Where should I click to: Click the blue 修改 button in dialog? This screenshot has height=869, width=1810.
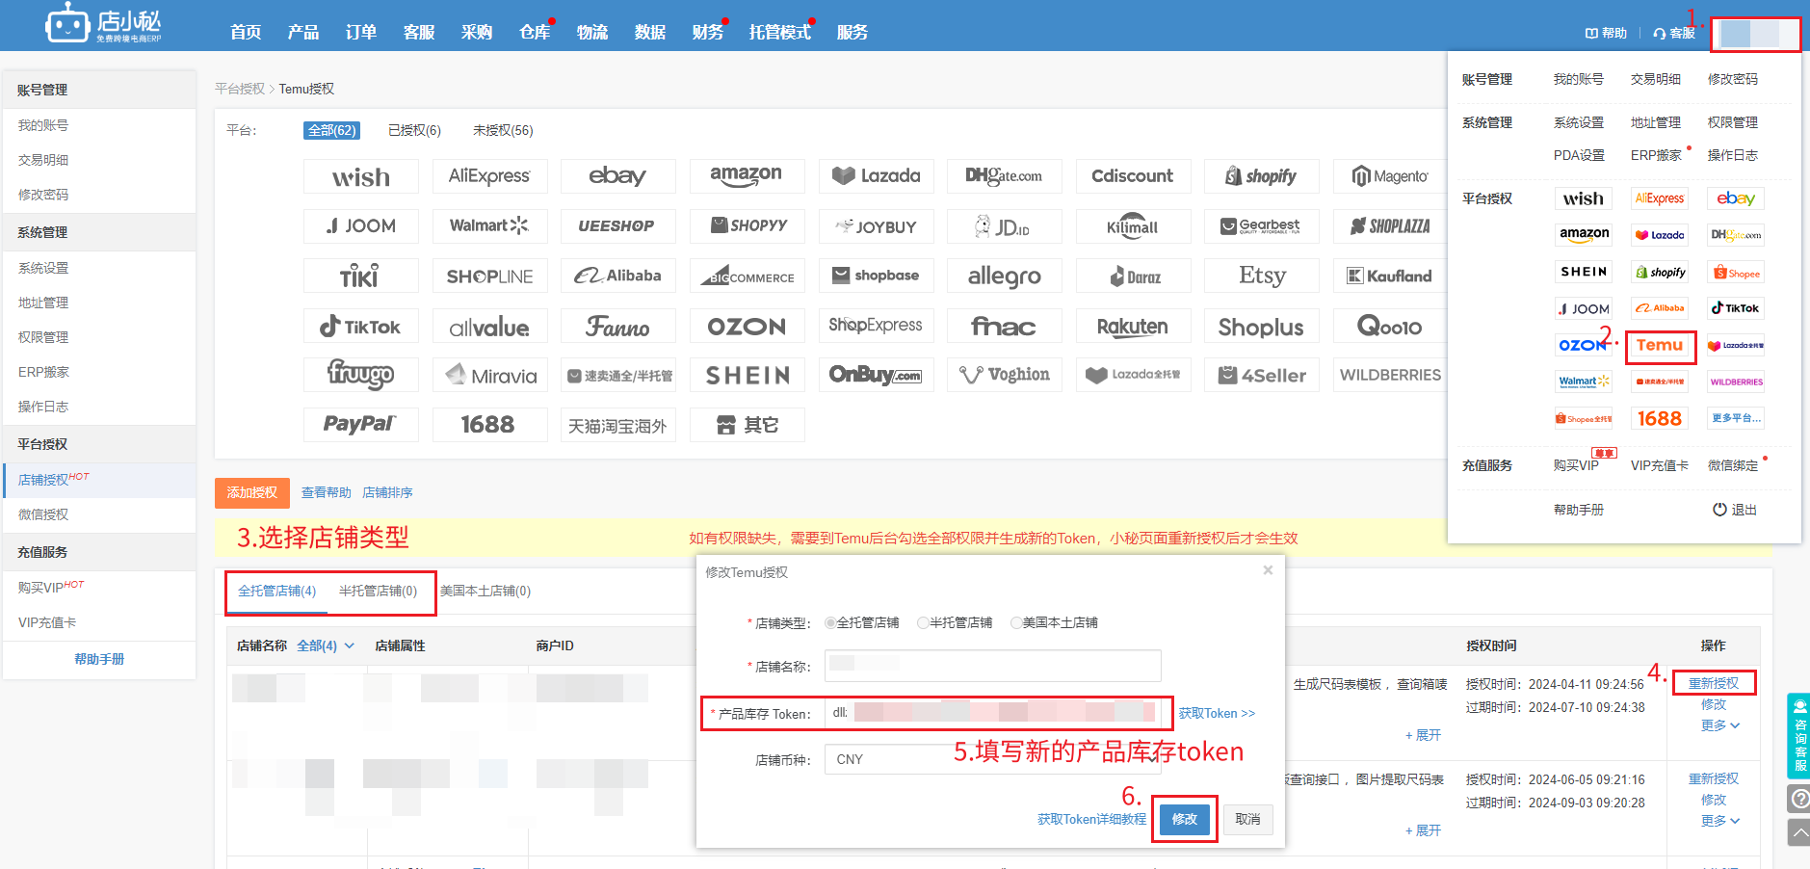[1184, 819]
